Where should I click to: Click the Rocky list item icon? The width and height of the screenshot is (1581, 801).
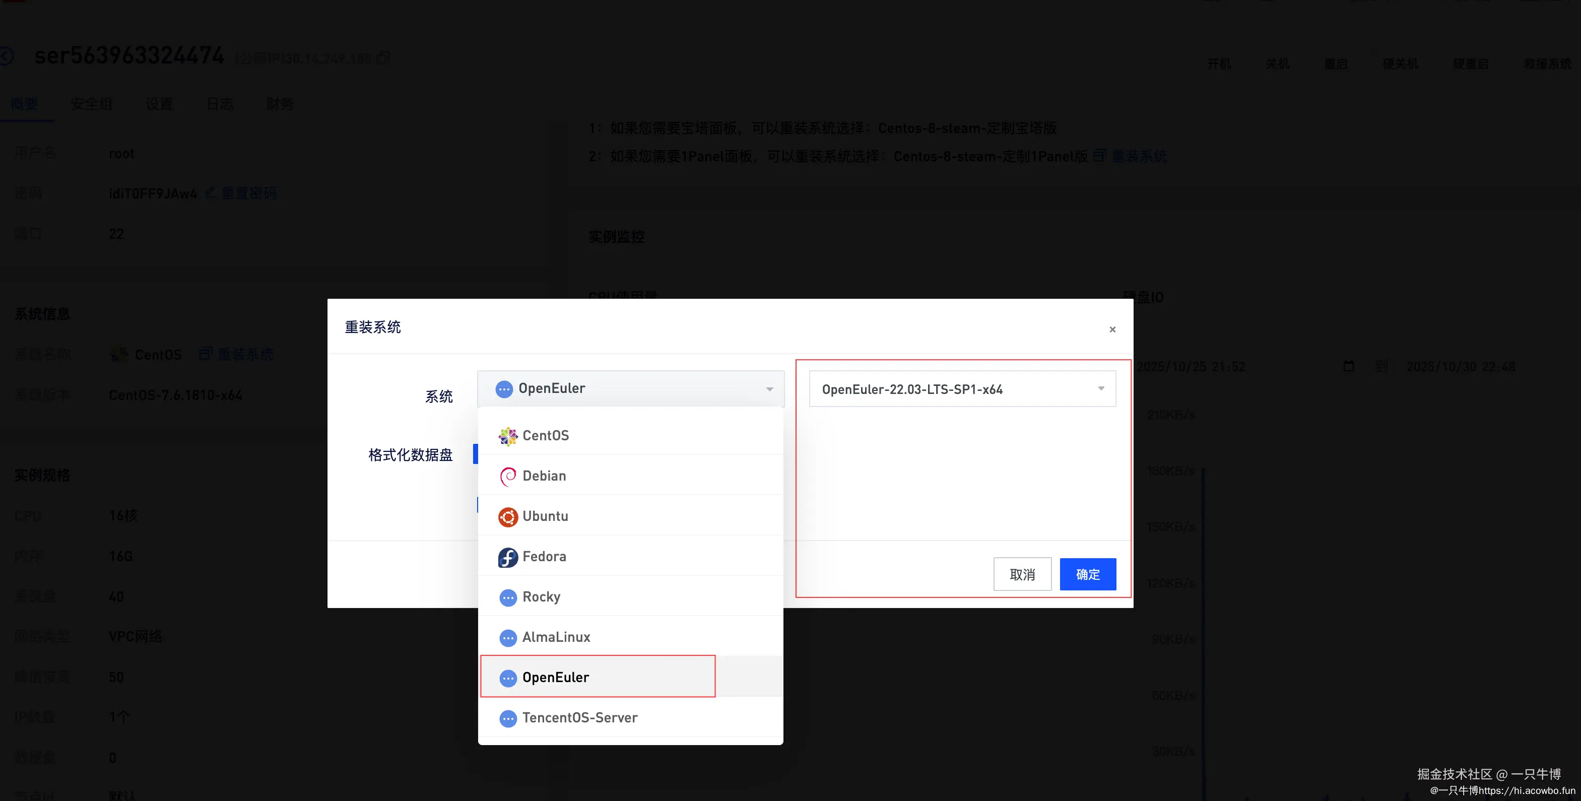507,597
